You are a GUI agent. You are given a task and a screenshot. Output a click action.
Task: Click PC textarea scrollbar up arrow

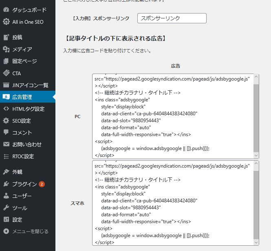point(256,76)
